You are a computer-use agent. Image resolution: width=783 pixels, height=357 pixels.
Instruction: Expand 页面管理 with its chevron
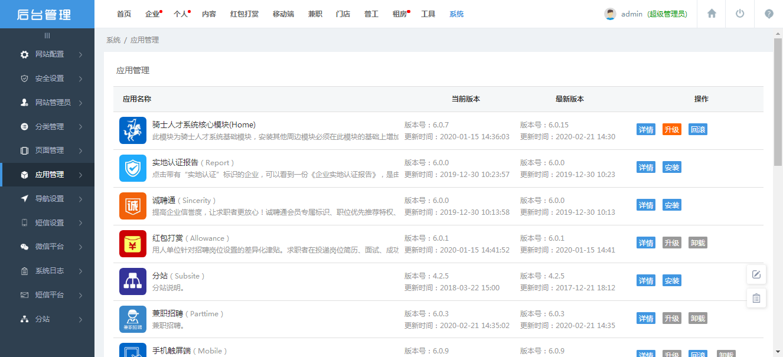(80, 150)
